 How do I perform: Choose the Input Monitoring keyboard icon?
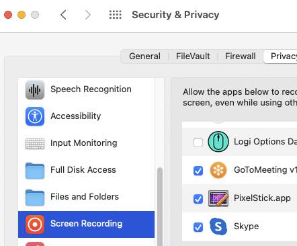pyautogui.click(x=35, y=144)
